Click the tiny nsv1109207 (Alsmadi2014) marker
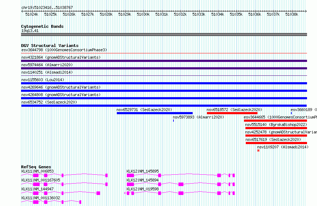The image size is (317, 206). [258, 150]
